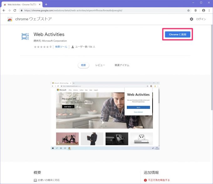Open a new tab with plus button
The width and height of the screenshot is (213, 184).
tap(46, 4)
